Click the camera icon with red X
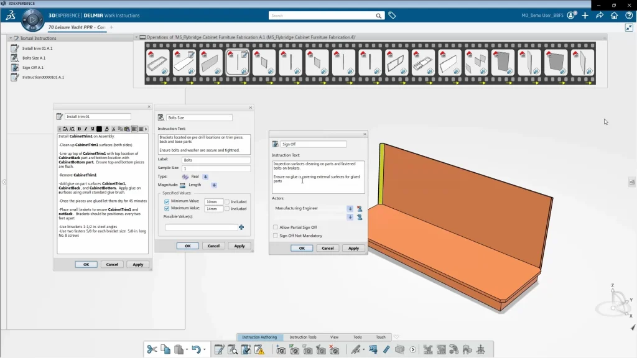The height and width of the screenshot is (358, 637). coord(334,350)
